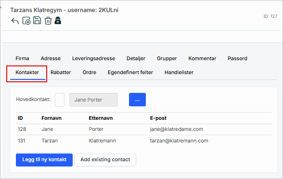Switch to the Handlelister tab

coord(179,72)
